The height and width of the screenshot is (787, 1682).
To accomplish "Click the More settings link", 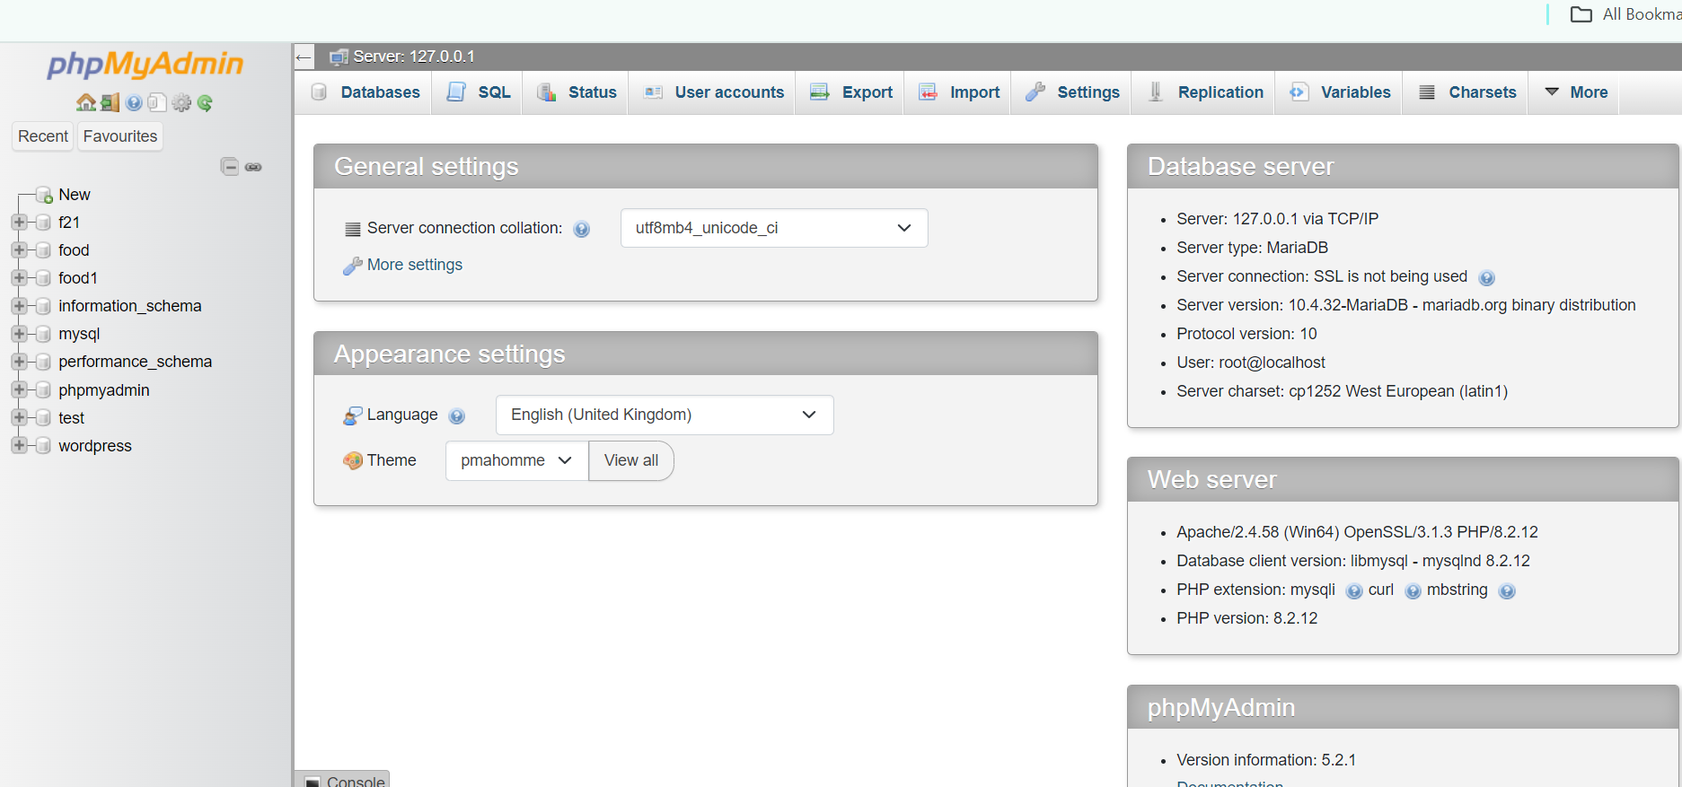I will tap(415, 265).
